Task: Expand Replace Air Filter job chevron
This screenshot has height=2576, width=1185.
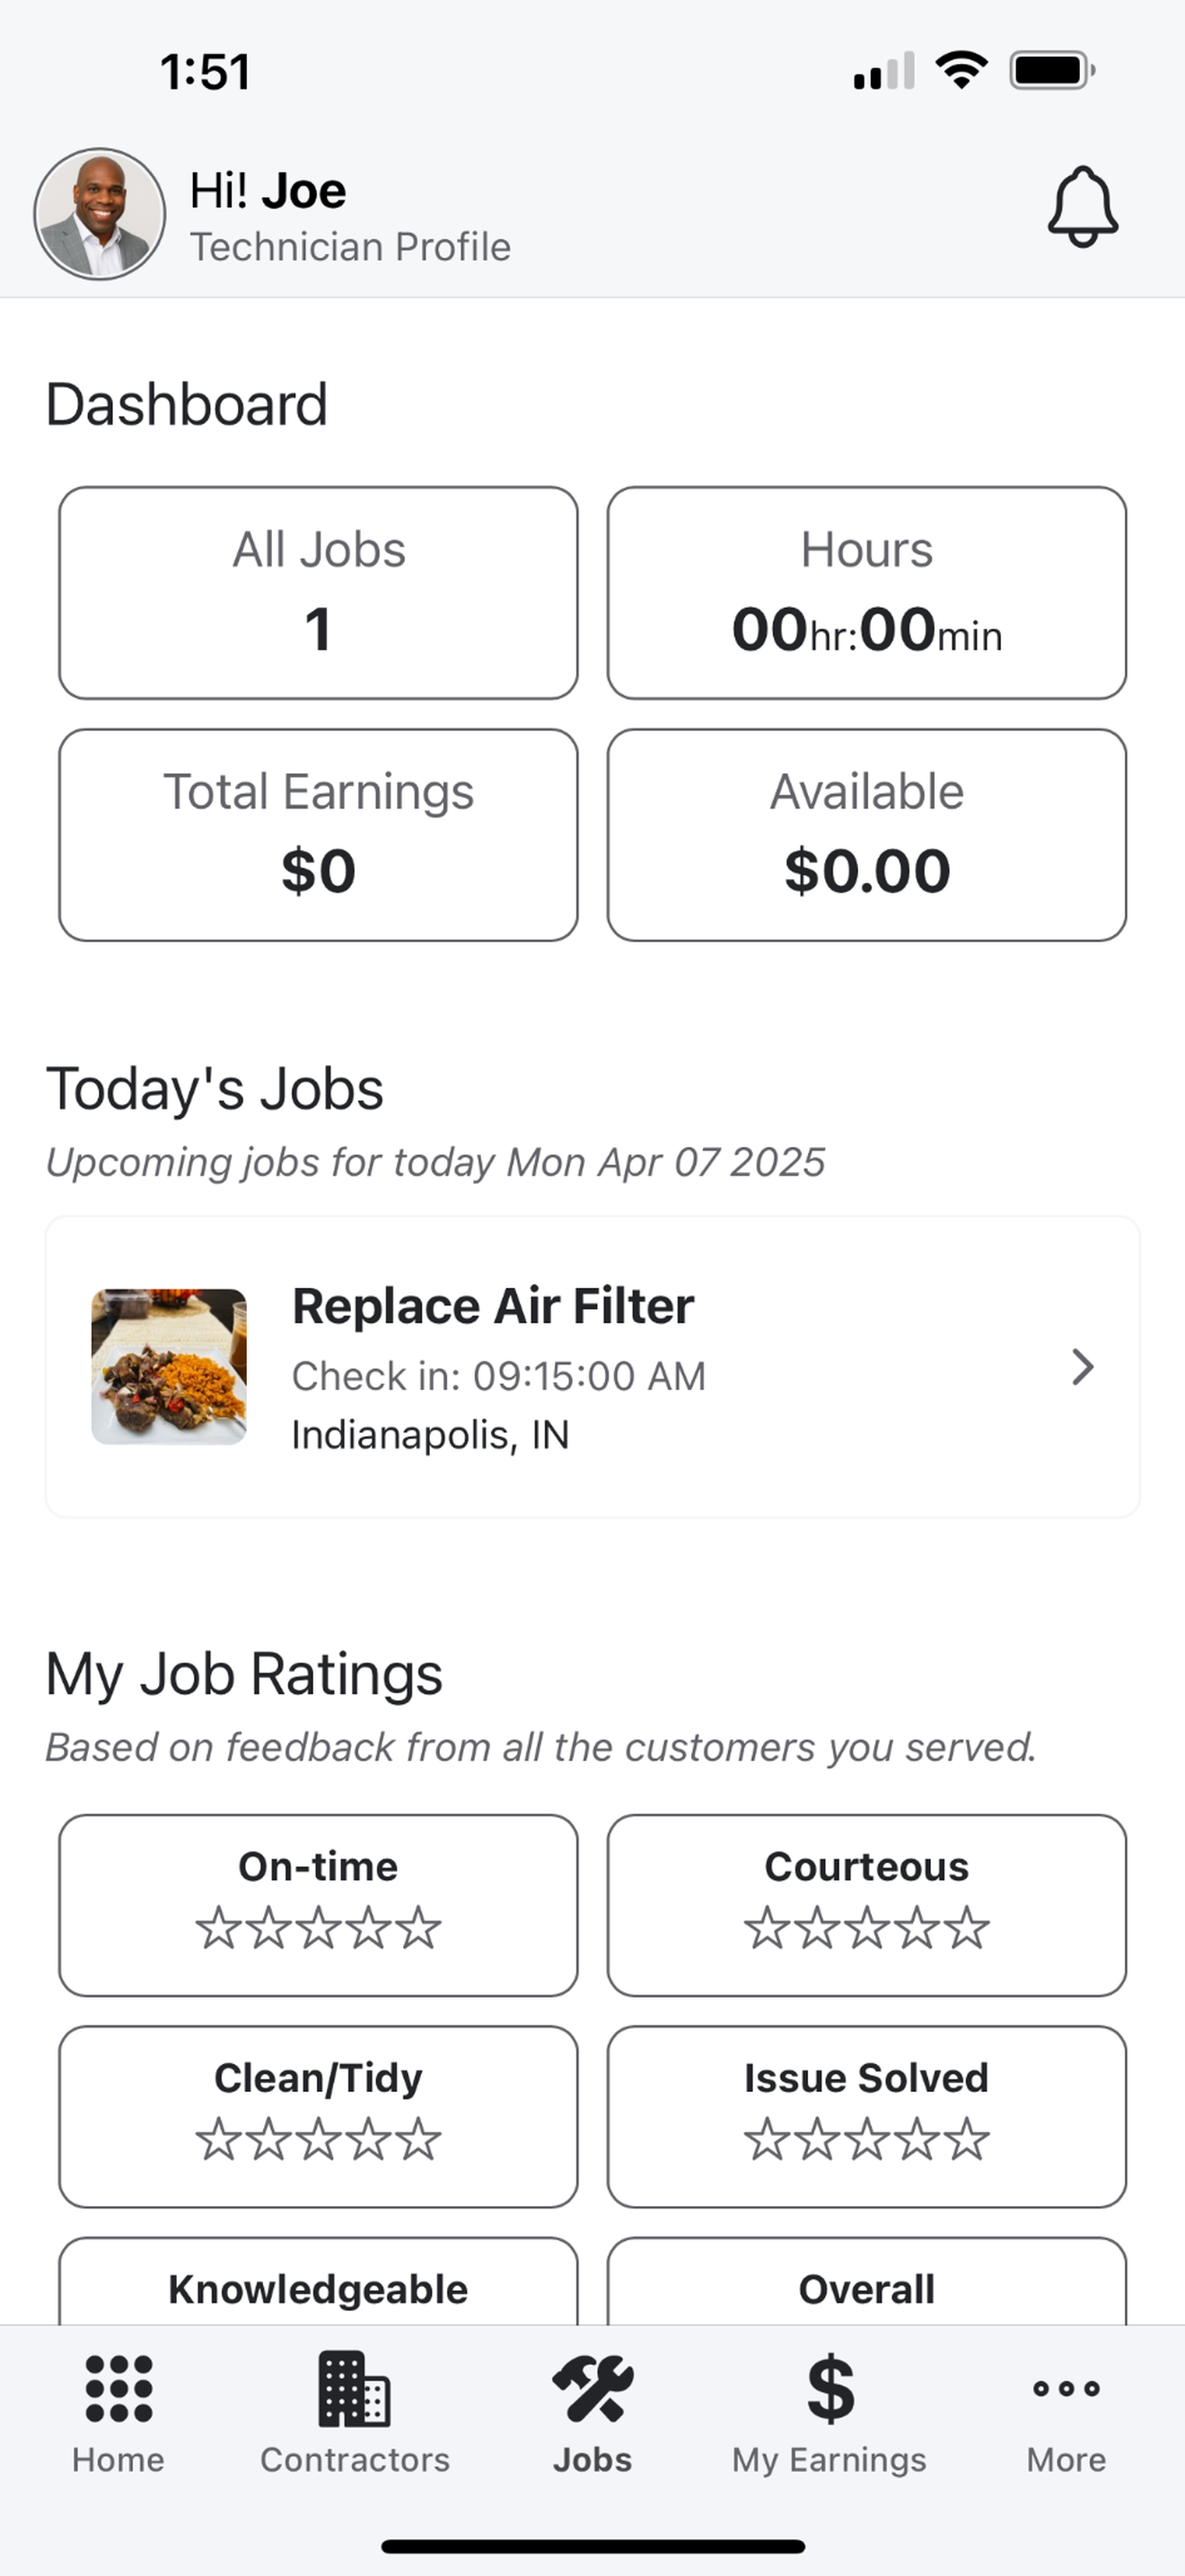Action: coord(1082,1367)
